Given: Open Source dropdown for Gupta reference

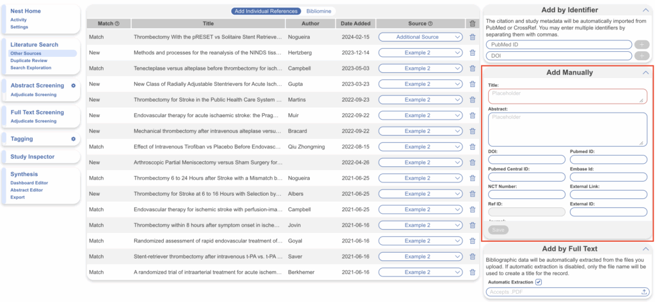Looking at the screenshot, I should pos(420,84).
